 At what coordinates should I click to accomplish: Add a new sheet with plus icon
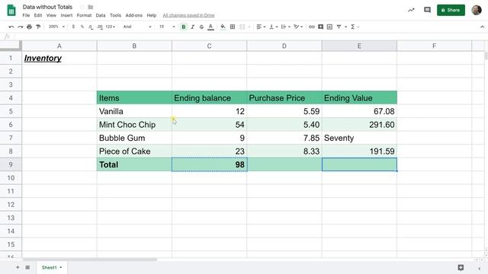(x=18, y=267)
